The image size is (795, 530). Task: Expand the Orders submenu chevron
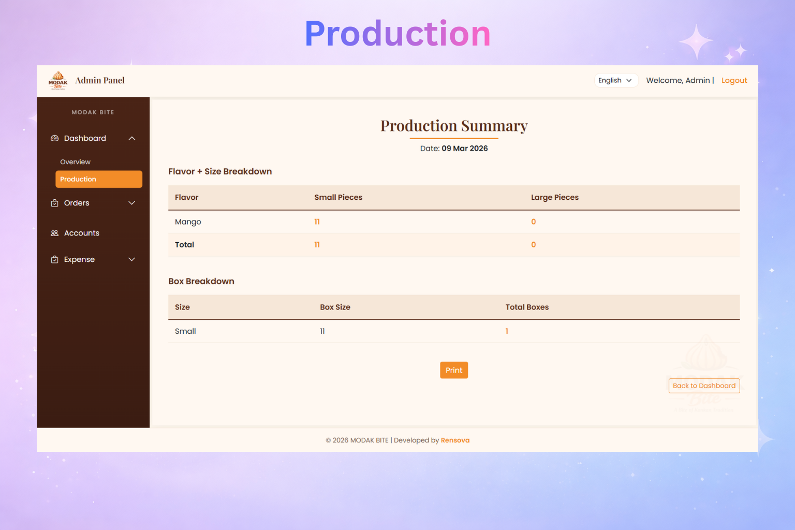(132, 203)
